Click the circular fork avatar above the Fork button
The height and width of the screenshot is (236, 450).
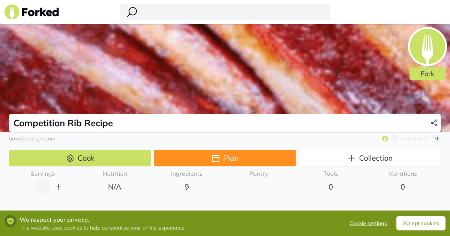pyautogui.click(x=427, y=46)
